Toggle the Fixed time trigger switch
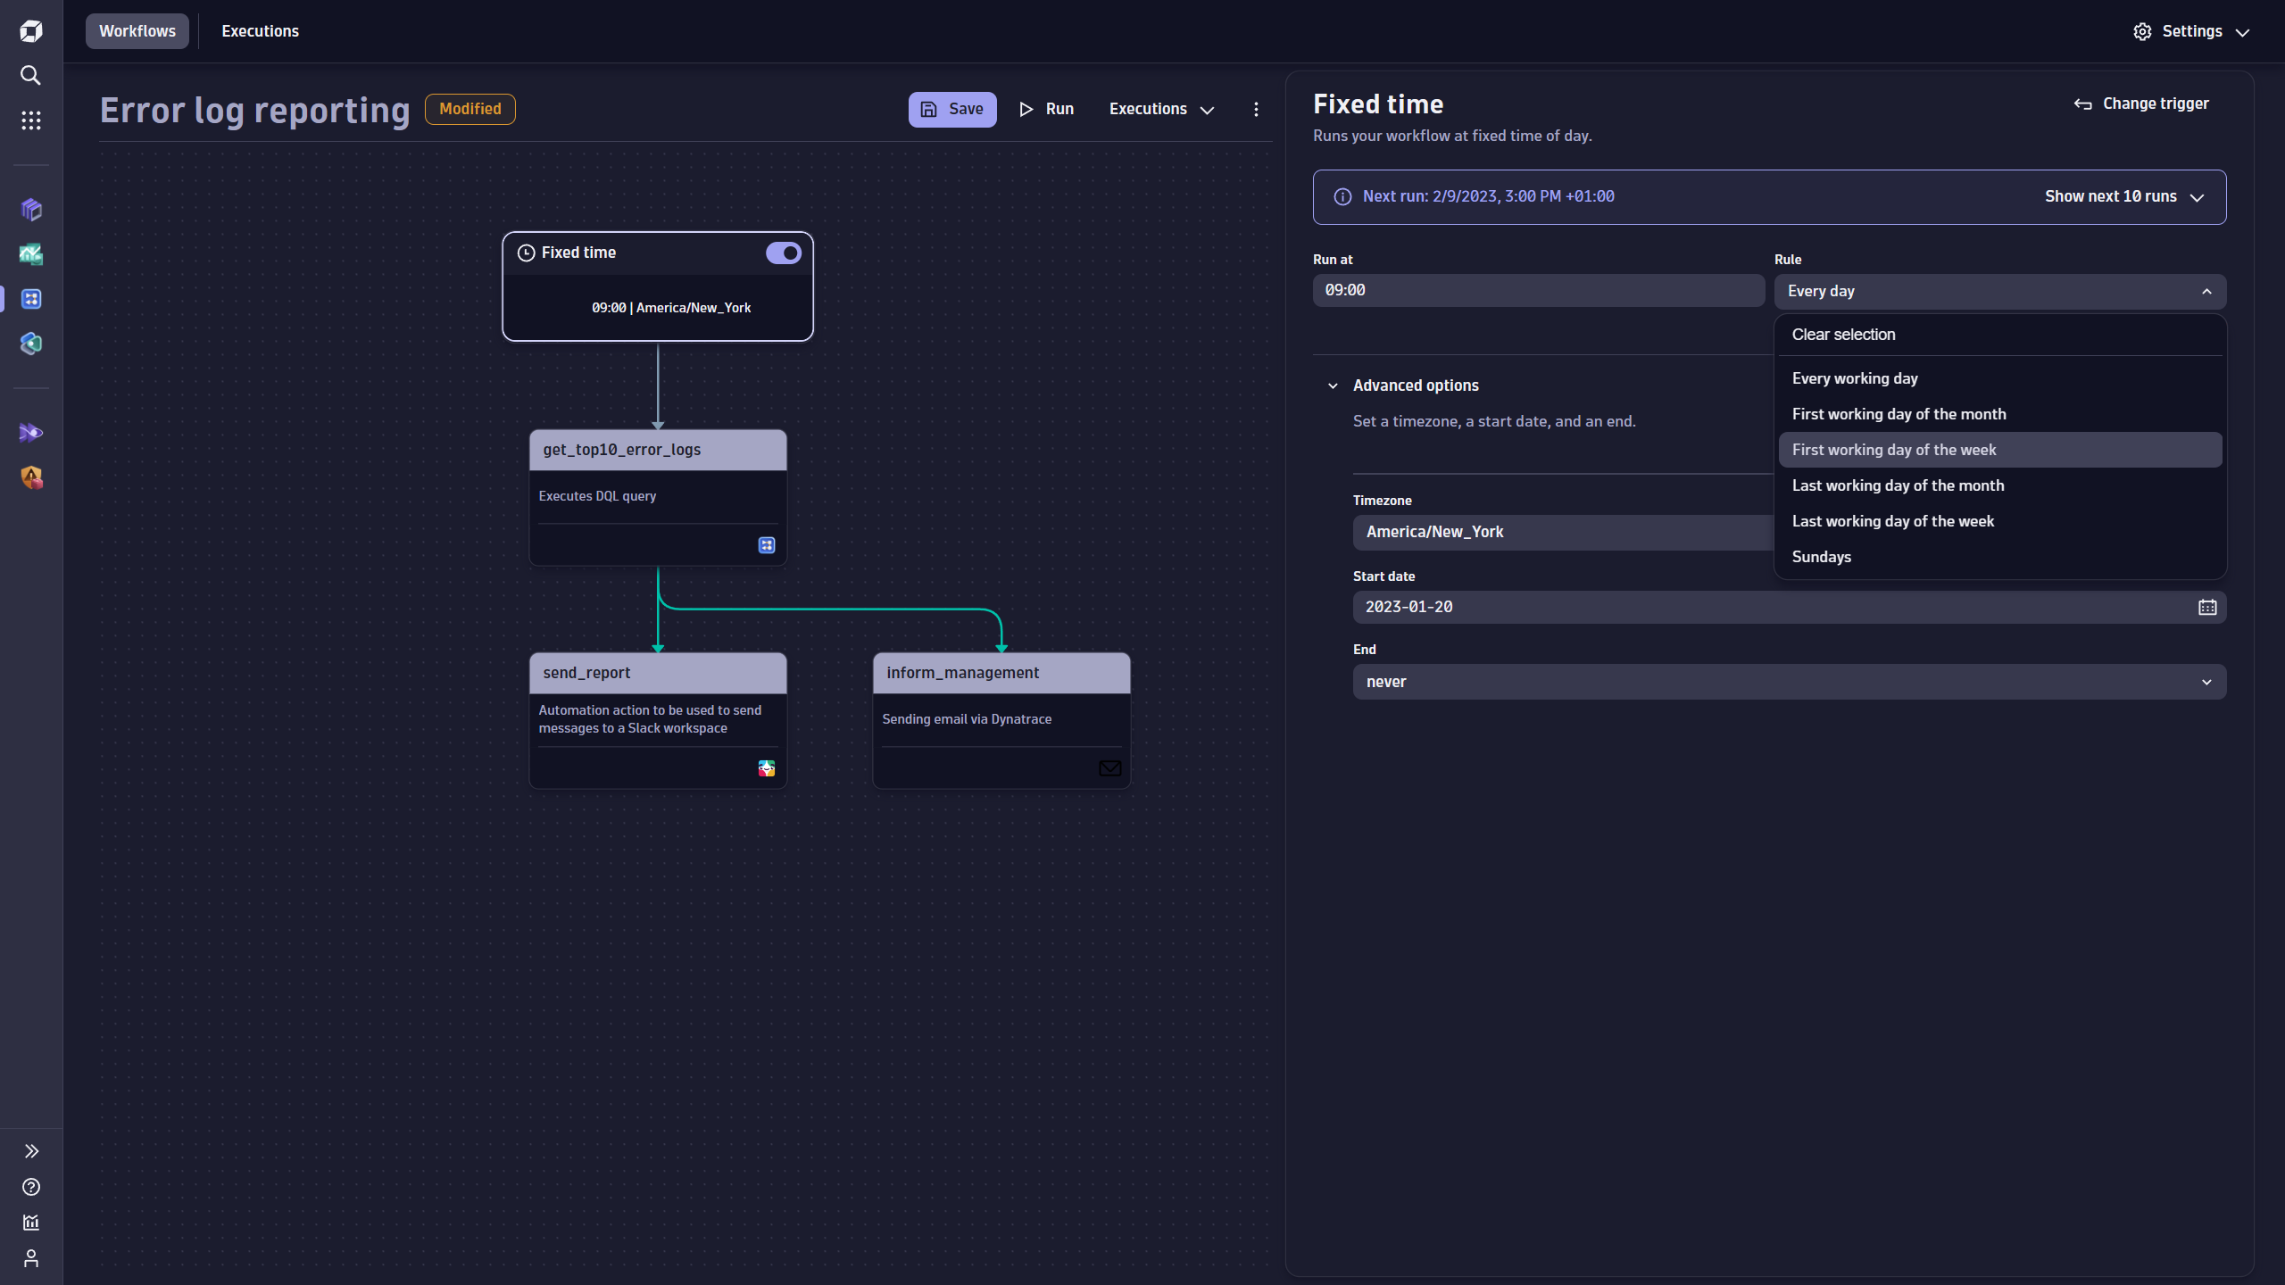Image resolution: width=2285 pixels, height=1285 pixels. click(783, 253)
